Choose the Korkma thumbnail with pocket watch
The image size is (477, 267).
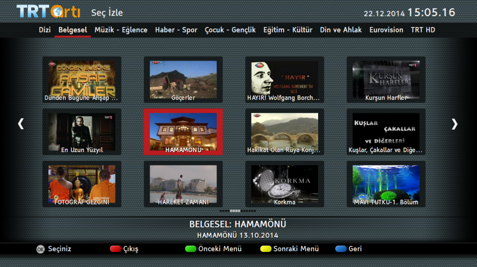tap(284, 184)
